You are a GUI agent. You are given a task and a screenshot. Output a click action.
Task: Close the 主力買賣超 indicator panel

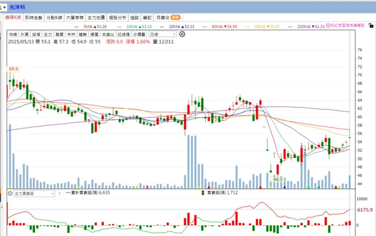[10, 193]
